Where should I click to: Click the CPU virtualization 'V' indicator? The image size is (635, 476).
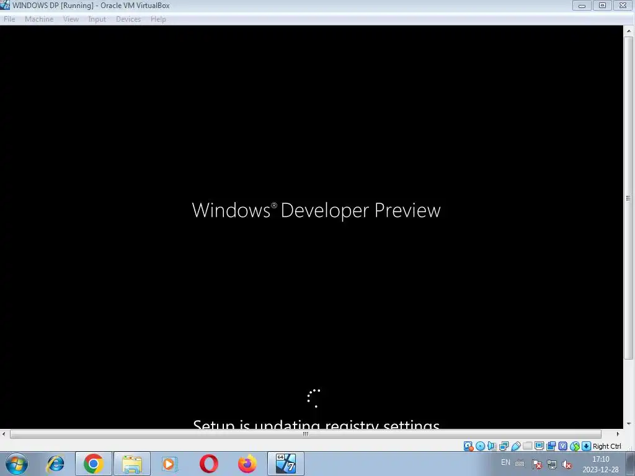(562, 446)
